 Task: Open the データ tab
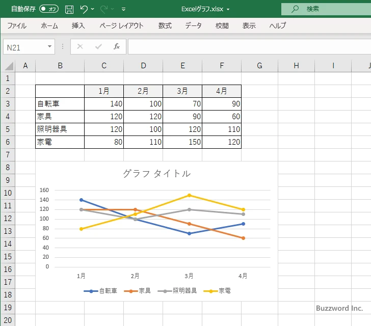click(x=193, y=25)
